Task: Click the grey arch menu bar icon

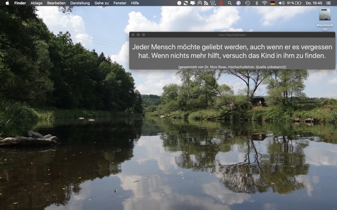Action: click(199, 3)
